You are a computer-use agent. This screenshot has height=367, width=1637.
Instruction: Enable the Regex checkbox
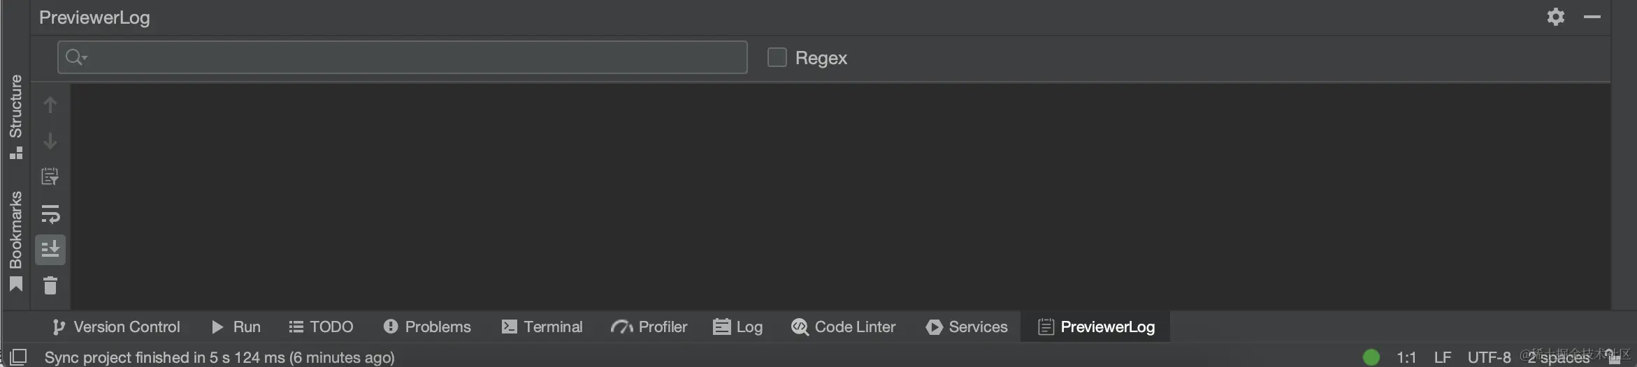777,57
